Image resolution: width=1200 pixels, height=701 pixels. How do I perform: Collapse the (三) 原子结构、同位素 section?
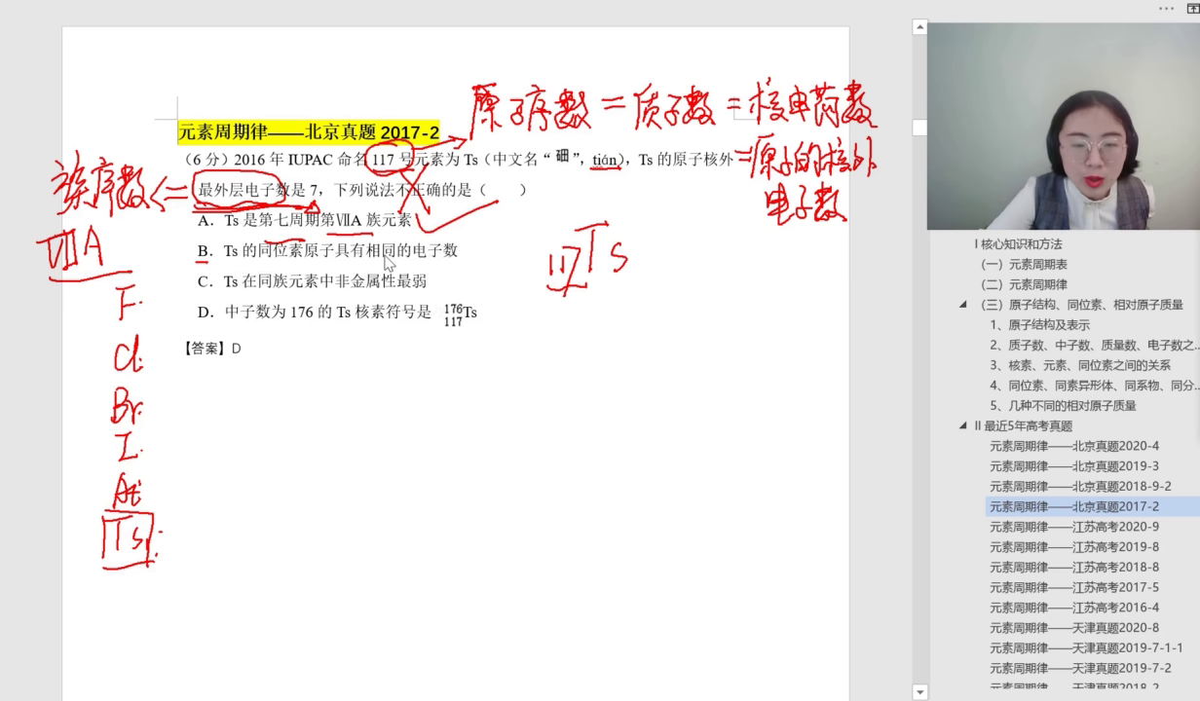click(x=963, y=305)
